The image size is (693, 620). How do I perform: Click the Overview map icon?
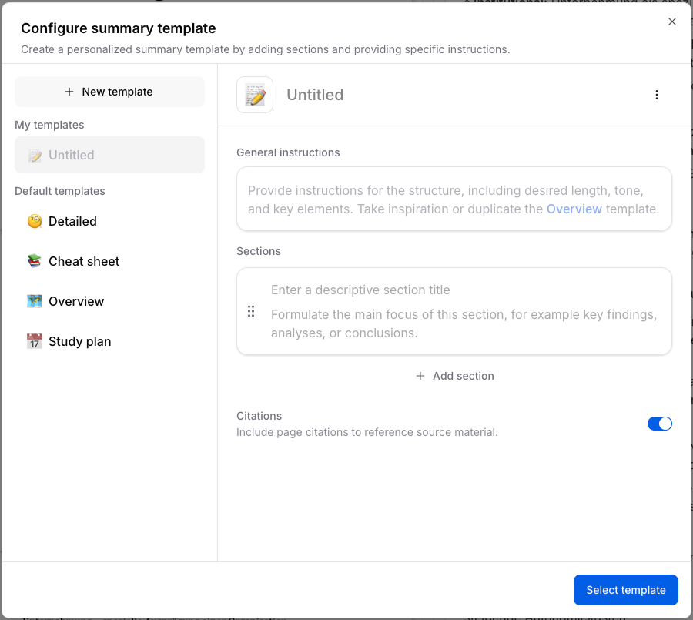click(35, 301)
